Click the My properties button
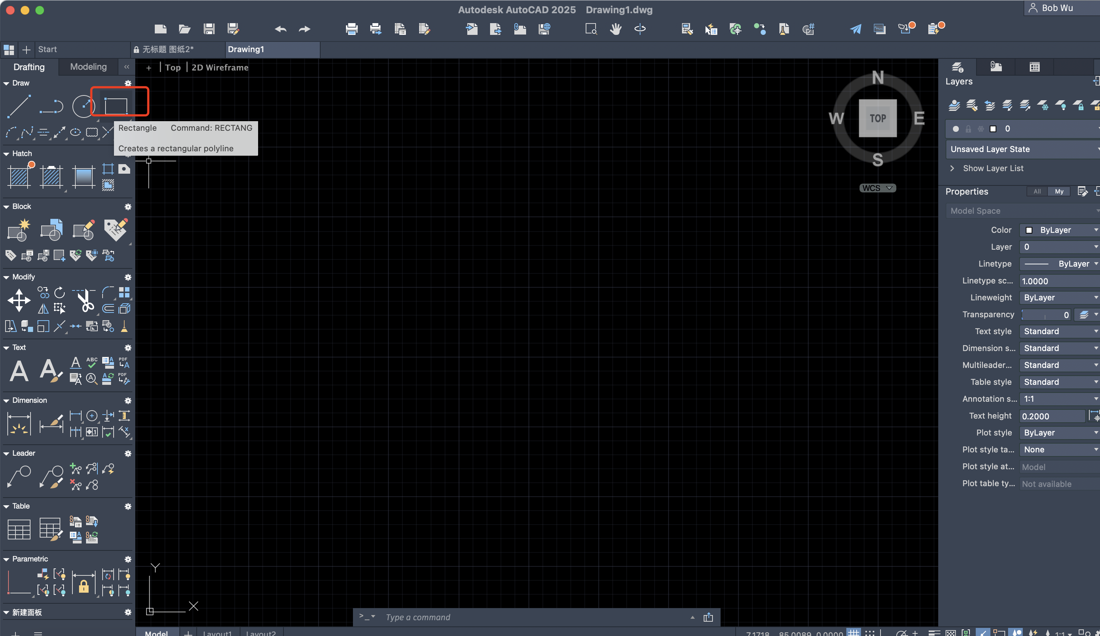Image resolution: width=1100 pixels, height=636 pixels. [x=1059, y=191]
